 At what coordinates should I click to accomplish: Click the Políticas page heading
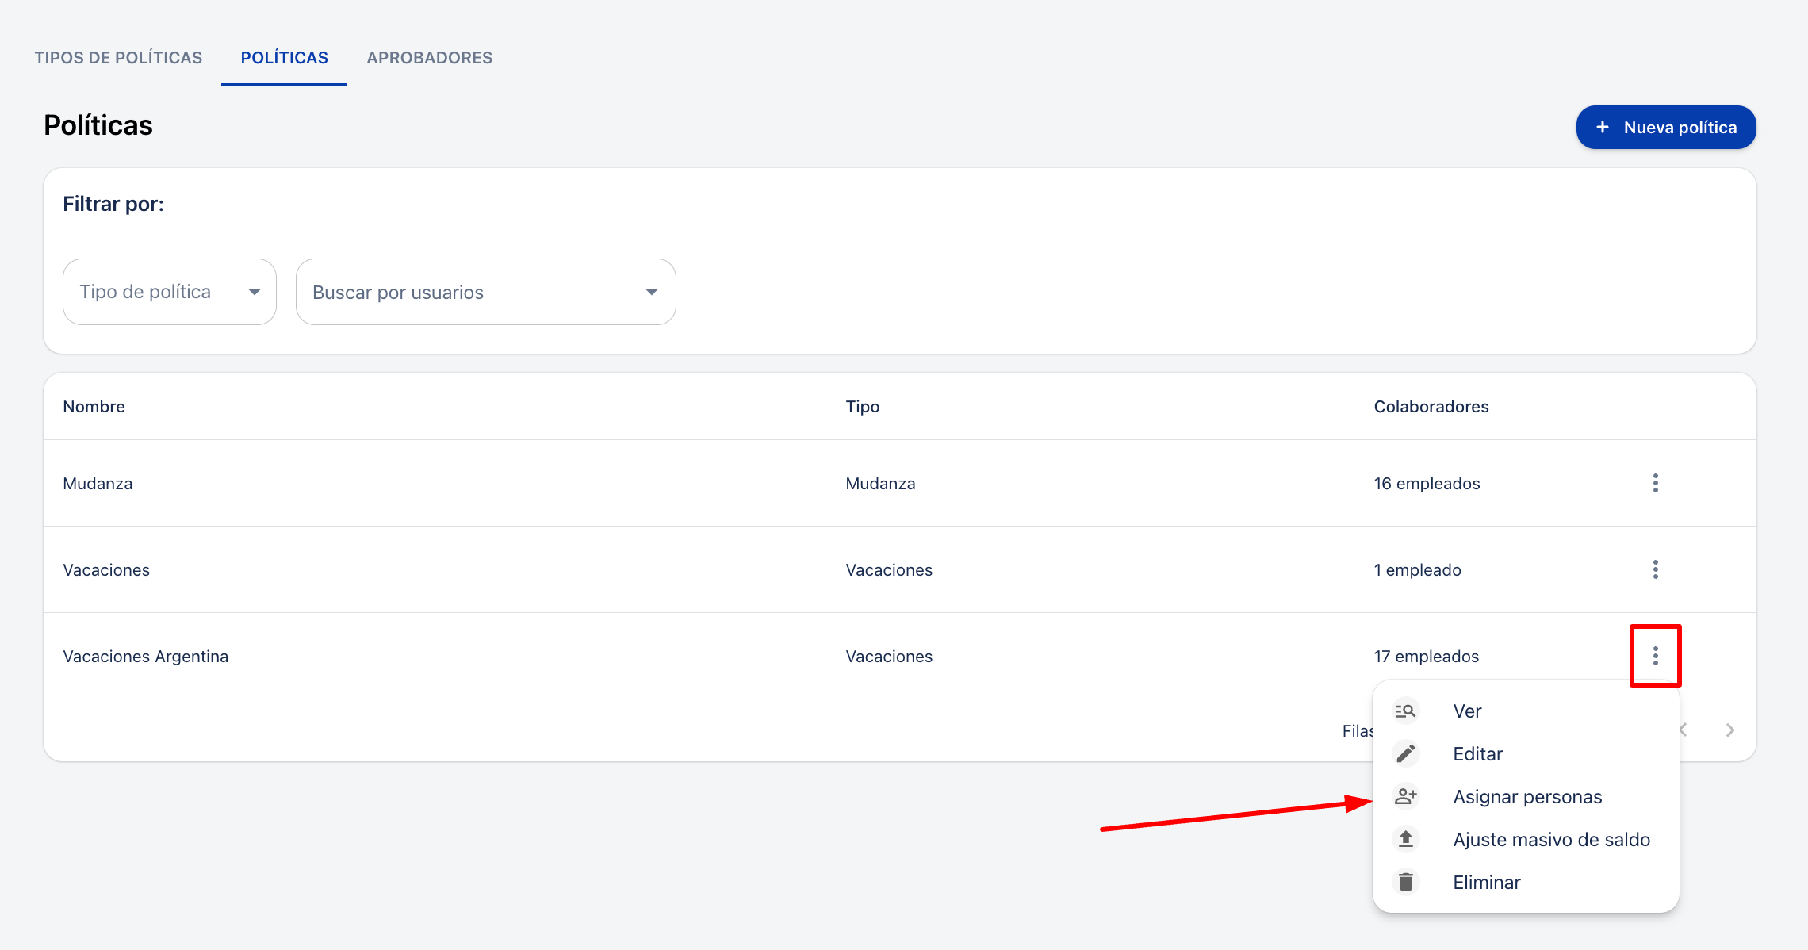98,125
